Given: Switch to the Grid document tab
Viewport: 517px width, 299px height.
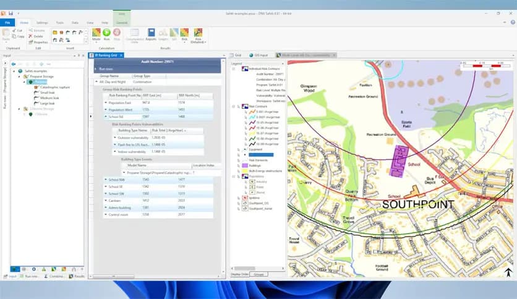Looking at the screenshot, I should (236, 55).
